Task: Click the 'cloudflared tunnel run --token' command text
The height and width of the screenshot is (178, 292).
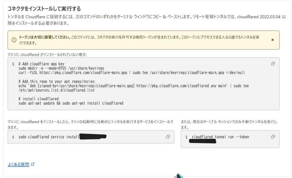Action: pyautogui.click(x=220, y=137)
